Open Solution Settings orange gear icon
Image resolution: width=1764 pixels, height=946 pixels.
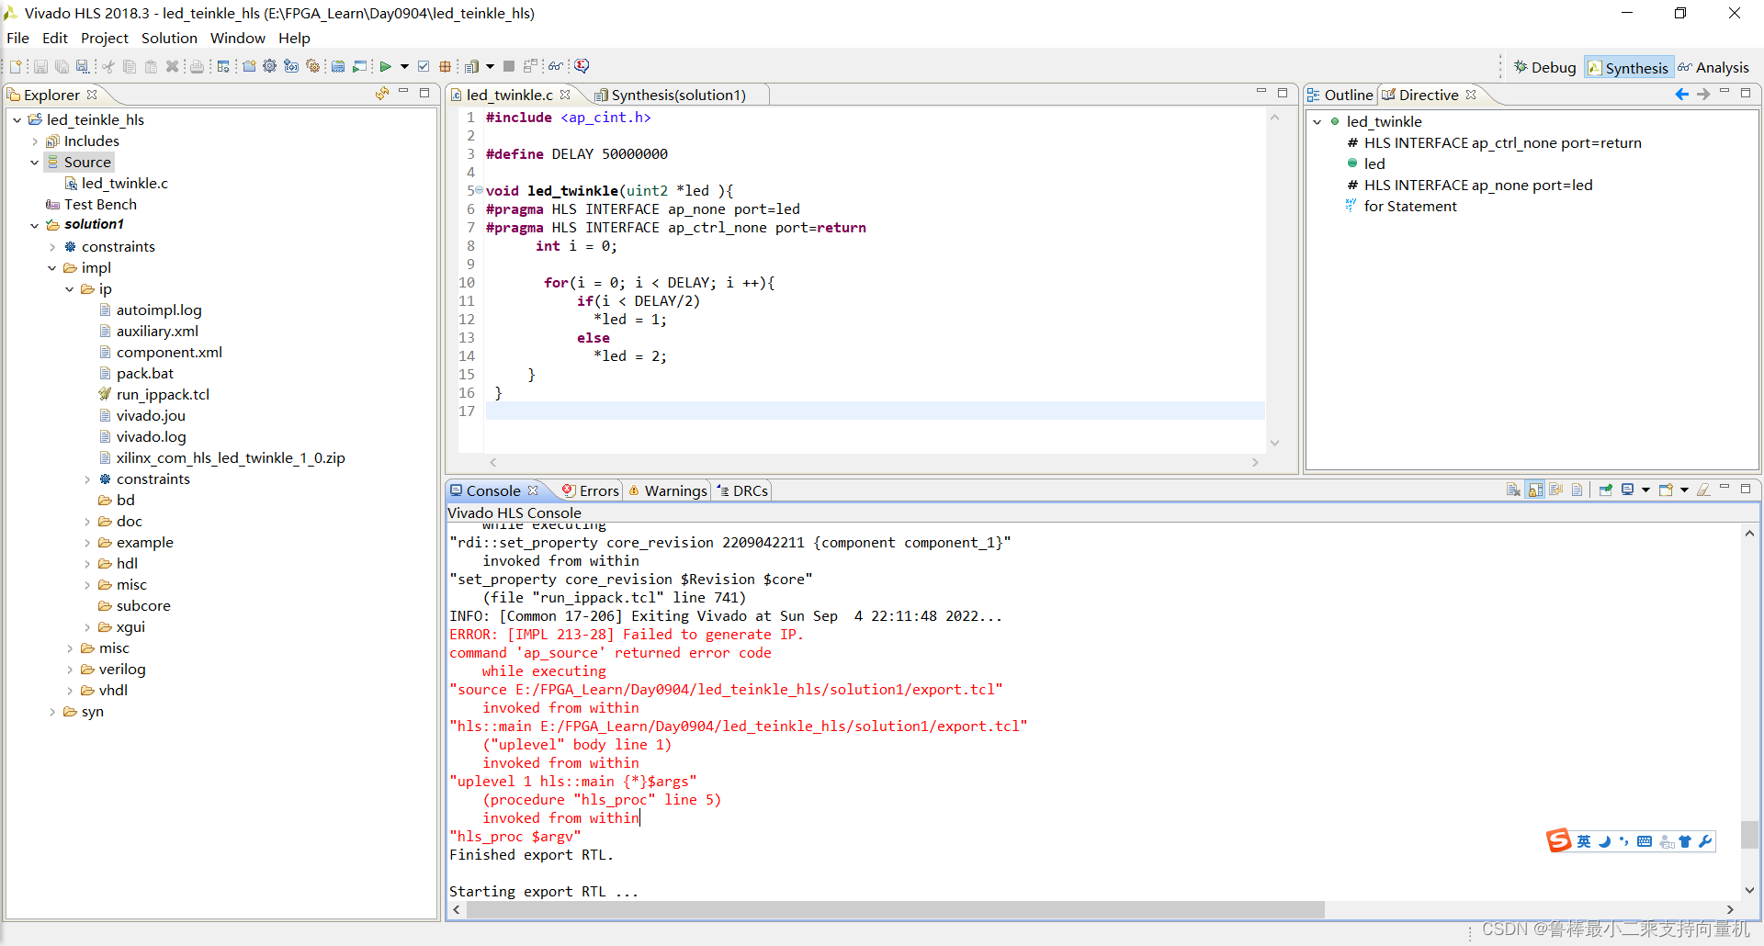pyautogui.click(x=312, y=66)
